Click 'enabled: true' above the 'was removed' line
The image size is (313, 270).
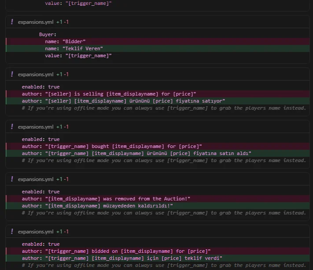coord(41,192)
